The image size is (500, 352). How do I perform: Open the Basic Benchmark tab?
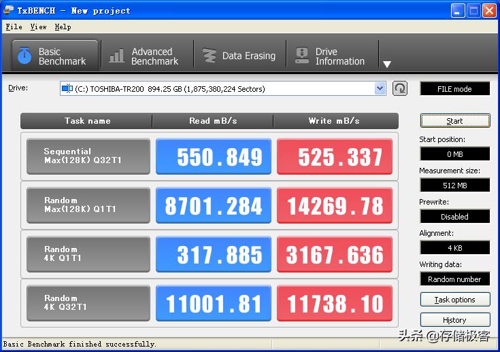click(55, 56)
